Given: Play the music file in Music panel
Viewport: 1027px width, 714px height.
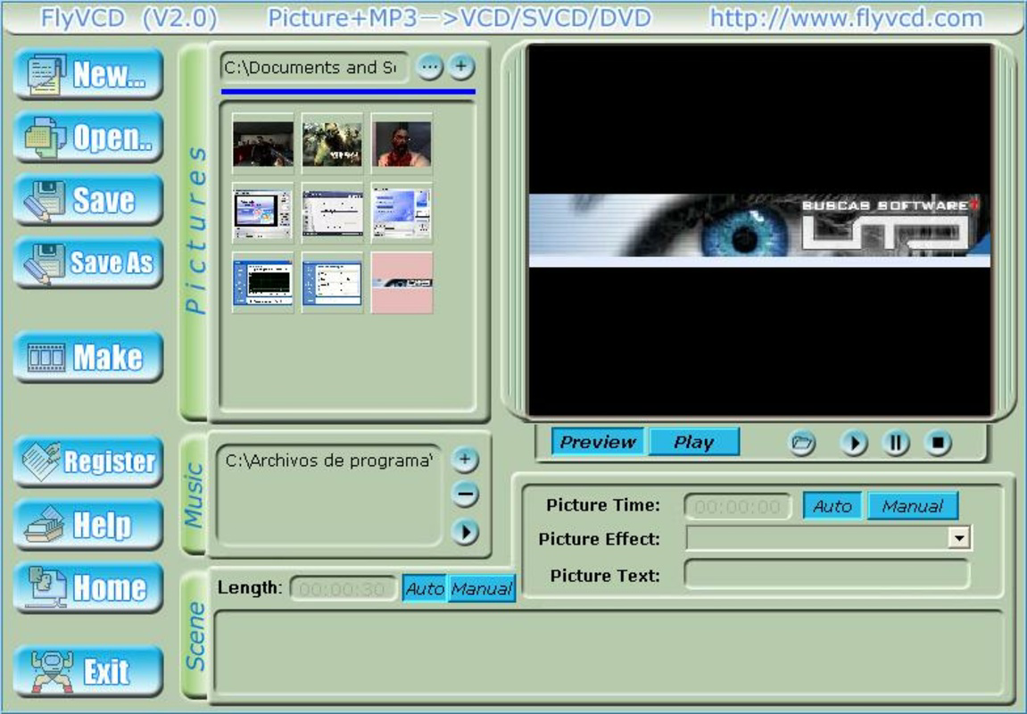Looking at the screenshot, I should [465, 531].
